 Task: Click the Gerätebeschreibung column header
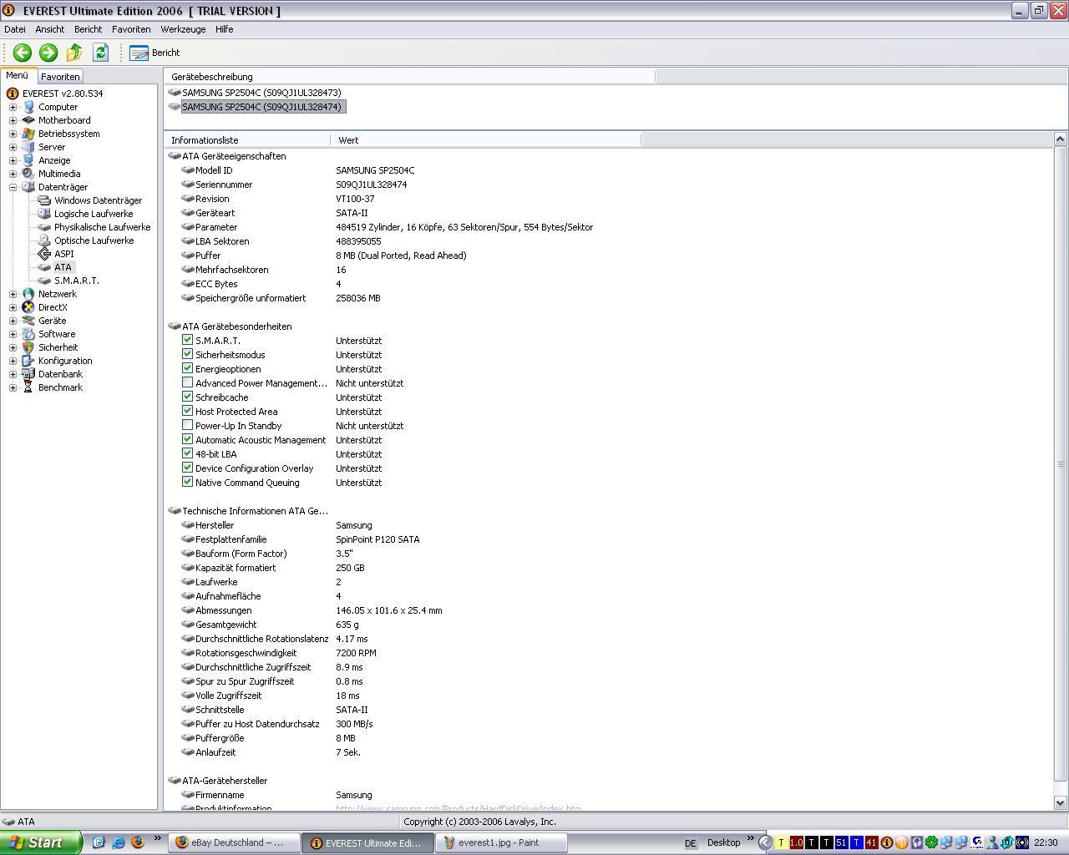click(409, 77)
